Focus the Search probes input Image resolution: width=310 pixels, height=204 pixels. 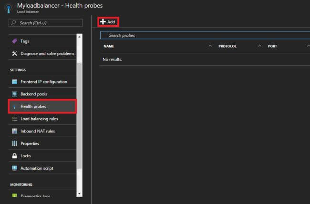(x=205, y=35)
